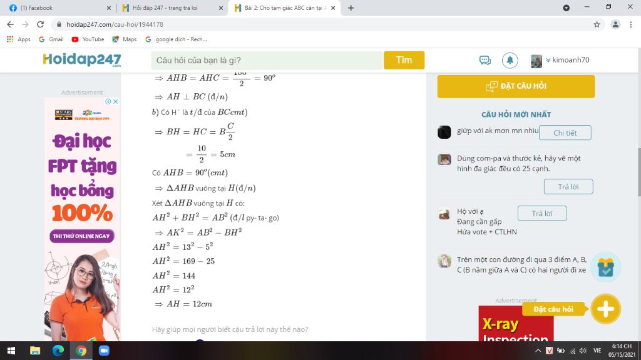Open the Apps bookmark shortcut
This screenshot has width=641, height=360.
(19, 39)
